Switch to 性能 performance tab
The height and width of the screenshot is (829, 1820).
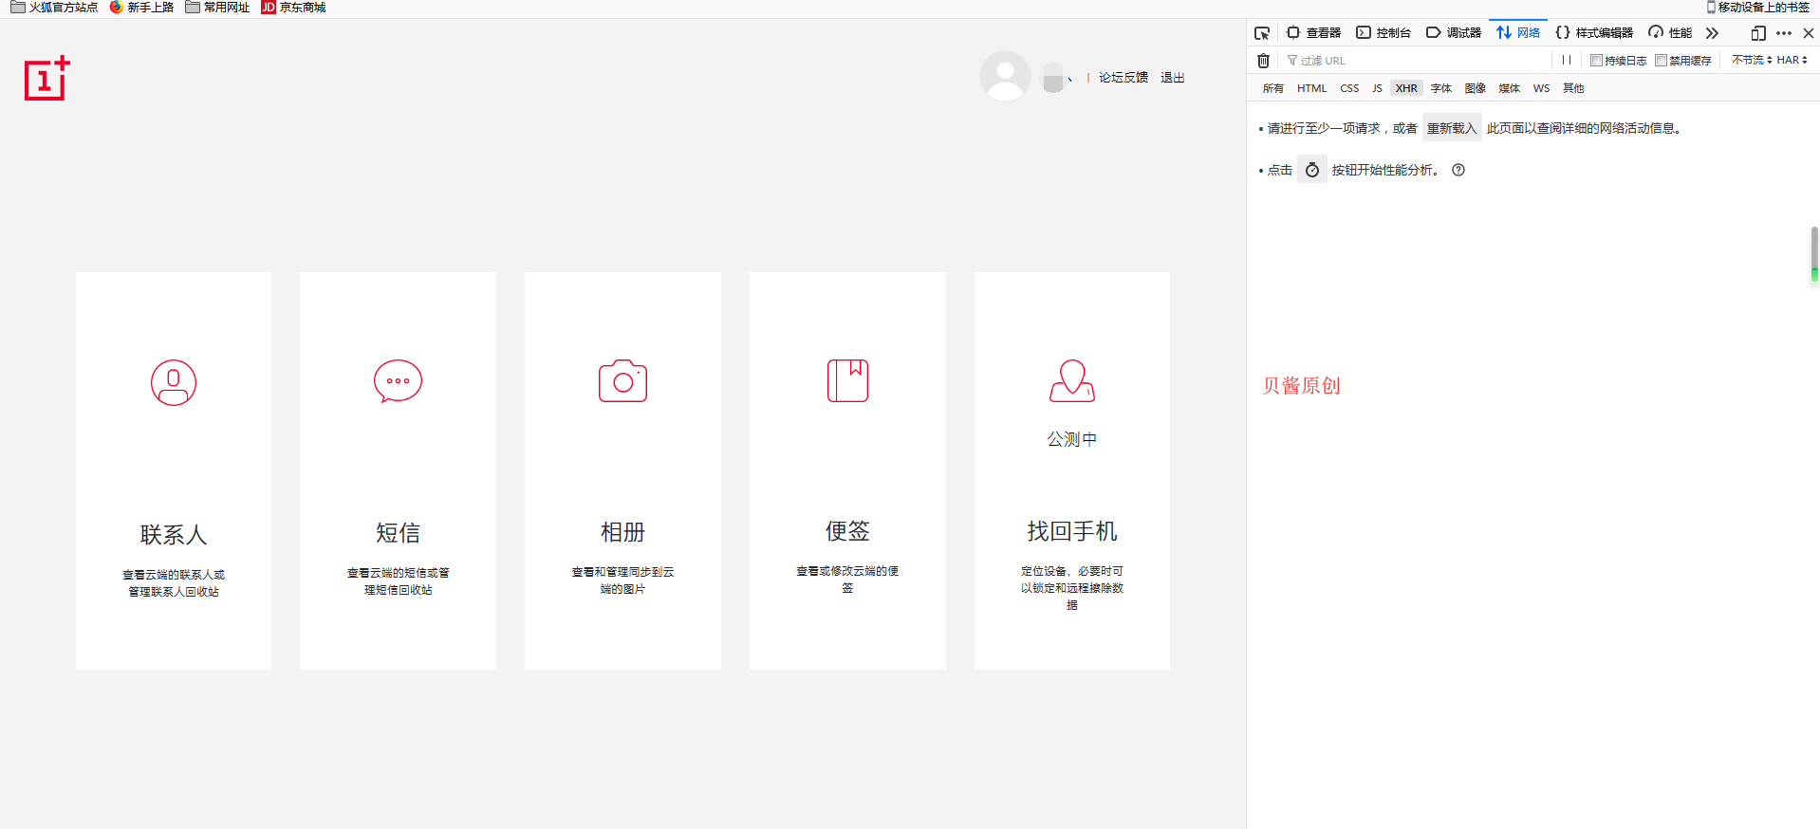click(1670, 33)
